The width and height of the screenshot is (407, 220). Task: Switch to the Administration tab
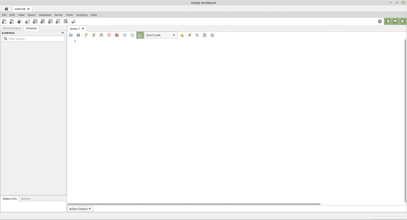click(12, 28)
